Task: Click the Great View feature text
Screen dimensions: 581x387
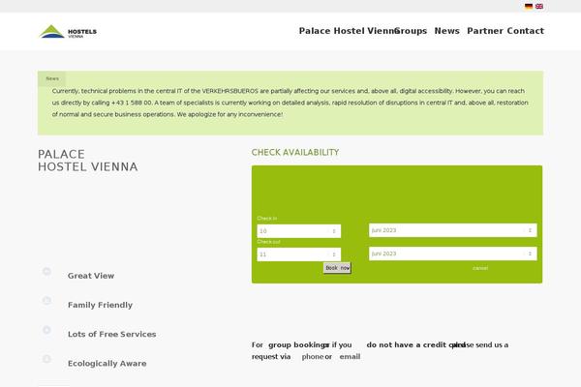Action: tap(91, 276)
